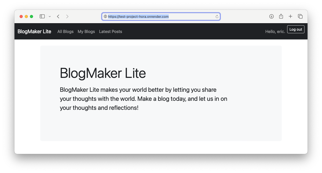Minimize the window using yellow button
Viewport: 322px width, 173px height.
click(26, 17)
